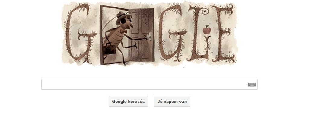
Task: Click the briefcase carried by the insect
Action: (x=109, y=50)
